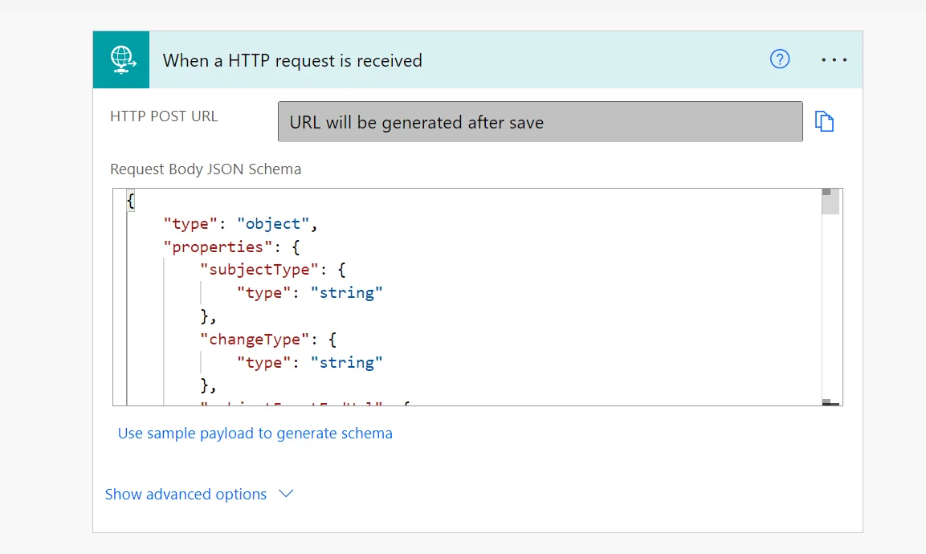Open the help question mark icon

pos(780,59)
